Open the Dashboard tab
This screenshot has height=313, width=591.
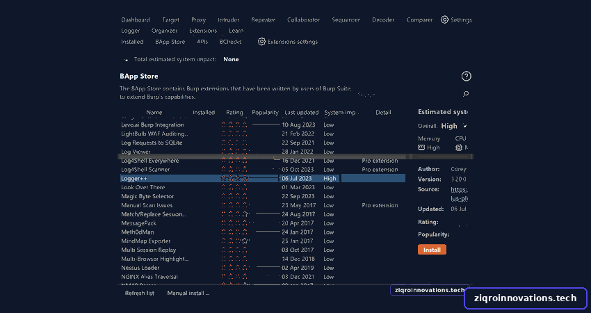click(136, 19)
